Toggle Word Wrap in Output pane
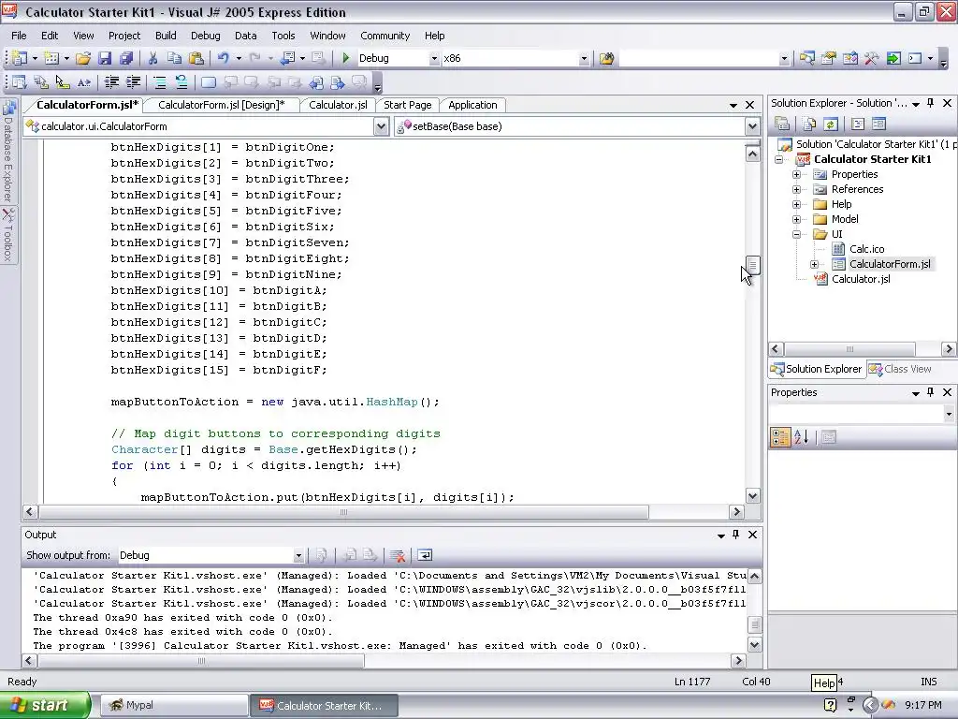The image size is (958, 719). point(424,555)
